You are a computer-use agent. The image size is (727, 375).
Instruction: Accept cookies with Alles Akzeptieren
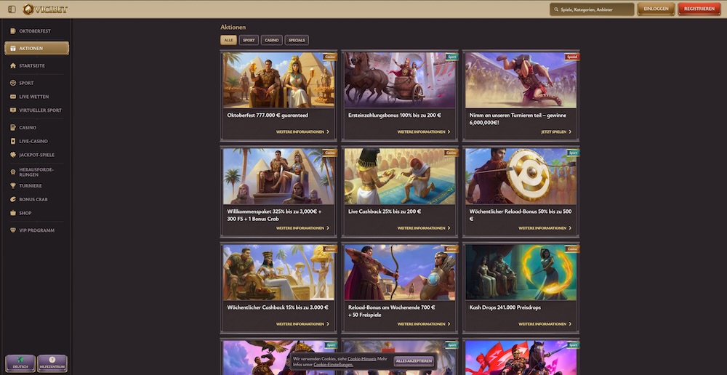pyautogui.click(x=414, y=361)
